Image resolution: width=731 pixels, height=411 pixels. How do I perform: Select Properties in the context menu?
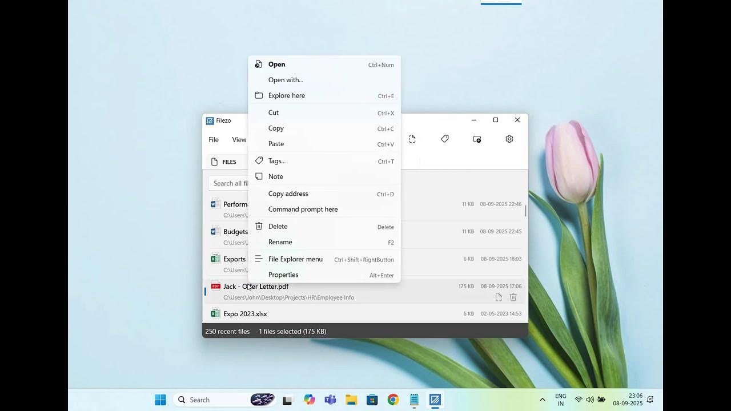click(283, 275)
